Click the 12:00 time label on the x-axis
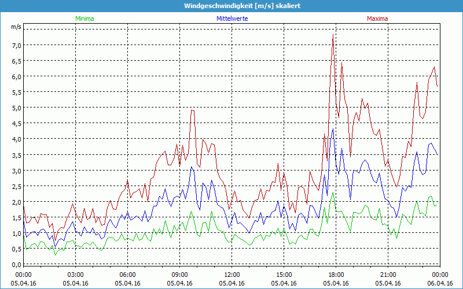 tap(232, 275)
